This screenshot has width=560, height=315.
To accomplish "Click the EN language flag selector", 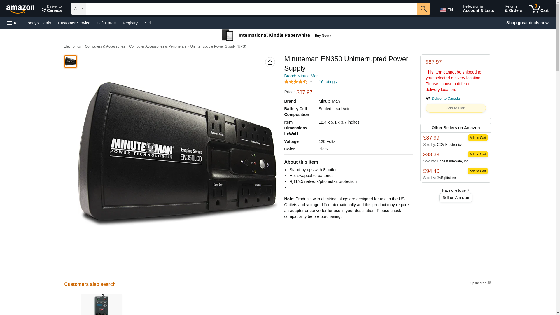I will pos(447,10).
